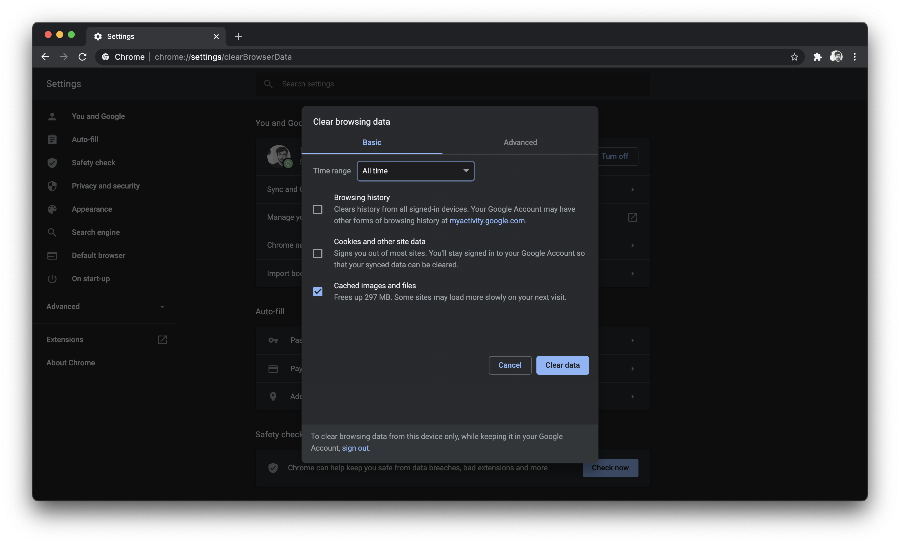
Task: Click the address bar URL
Action: (223, 57)
